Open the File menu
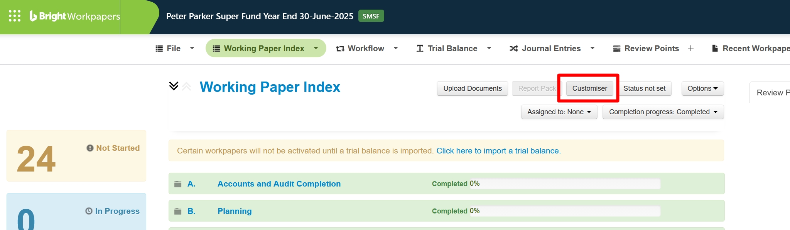 coord(174,48)
